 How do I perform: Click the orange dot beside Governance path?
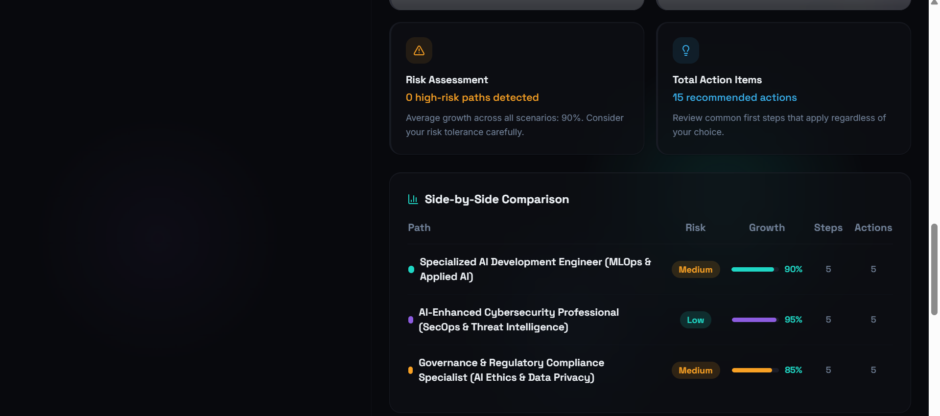(411, 370)
